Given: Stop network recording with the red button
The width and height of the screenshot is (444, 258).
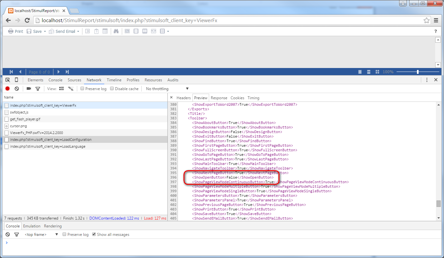Looking at the screenshot, I should click(x=7, y=89).
